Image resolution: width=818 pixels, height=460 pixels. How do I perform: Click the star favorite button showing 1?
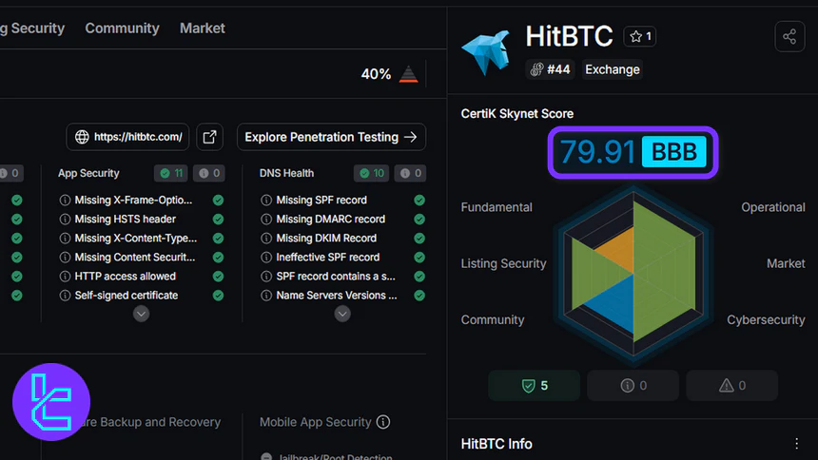point(640,36)
